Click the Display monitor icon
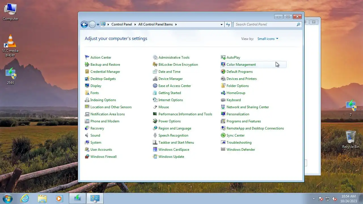This screenshot has width=363, height=204. [87, 86]
